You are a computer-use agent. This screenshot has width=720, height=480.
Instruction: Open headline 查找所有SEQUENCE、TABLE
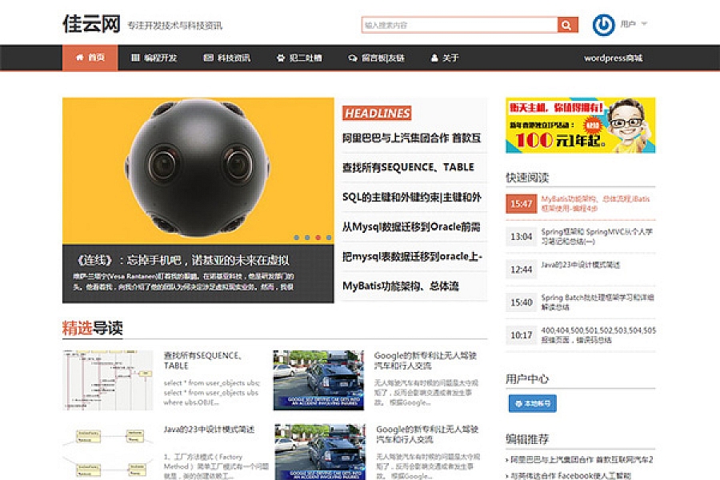pos(408,167)
